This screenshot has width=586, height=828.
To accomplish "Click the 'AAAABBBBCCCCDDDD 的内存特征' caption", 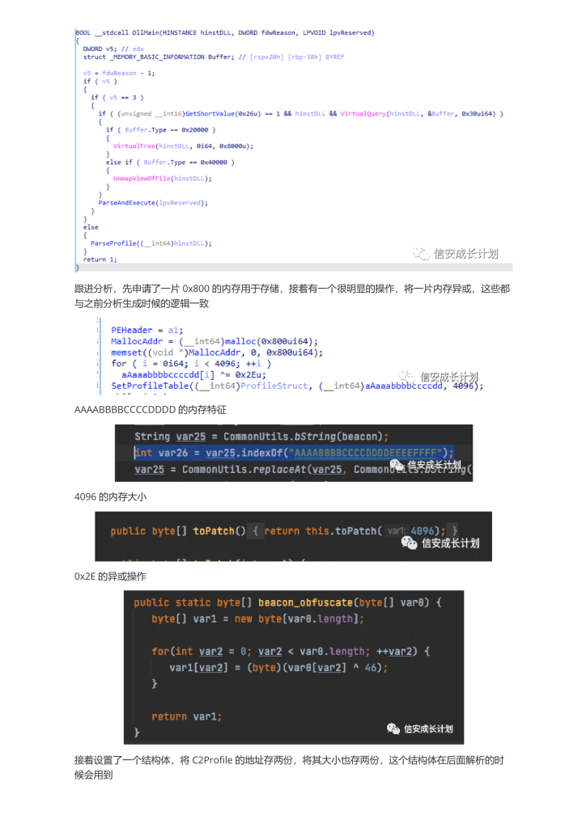I will click(x=151, y=410).
